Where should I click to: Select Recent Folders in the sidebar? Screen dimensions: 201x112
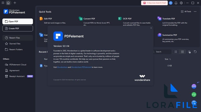18,49
